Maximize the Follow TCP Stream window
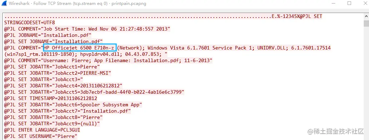The image size is (369, 140). pyautogui.click(x=349, y=3)
